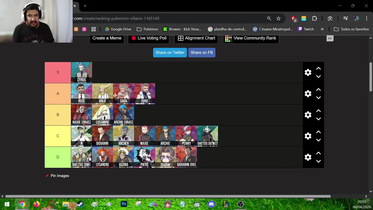This screenshot has width=373, height=210.
Task: Open the zoom magnifier icon in address bar
Action: [x=269, y=18]
